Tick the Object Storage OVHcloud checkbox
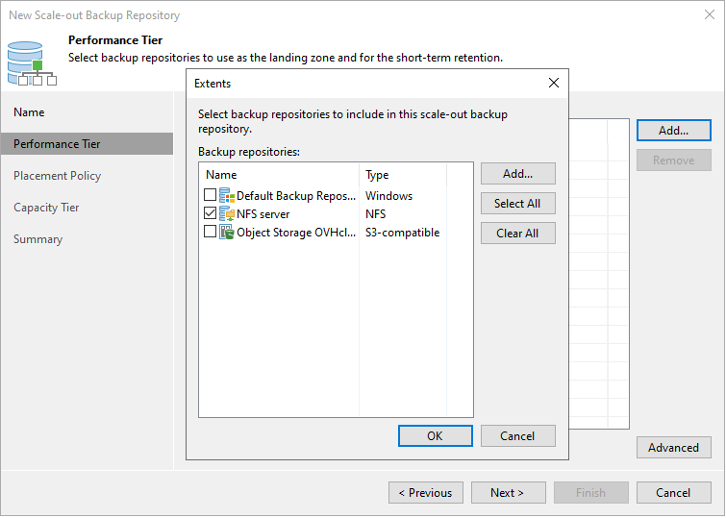 pos(211,233)
